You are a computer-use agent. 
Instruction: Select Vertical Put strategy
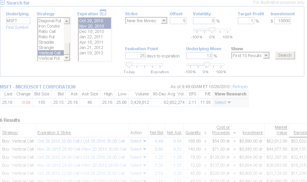tap(49, 59)
